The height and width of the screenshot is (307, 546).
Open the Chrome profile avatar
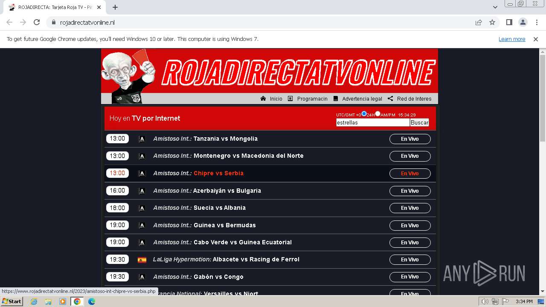[x=523, y=22]
